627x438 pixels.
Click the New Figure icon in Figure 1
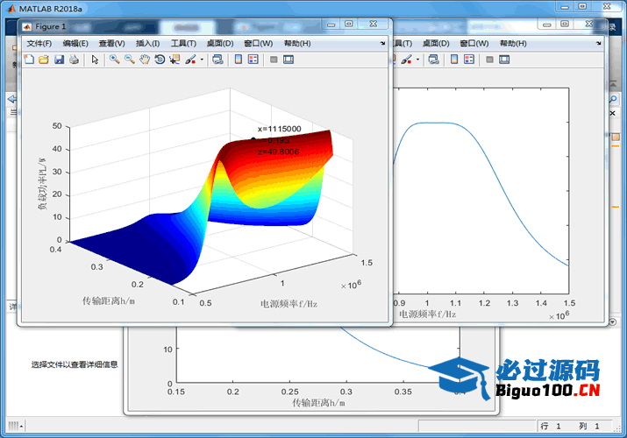click(28, 60)
